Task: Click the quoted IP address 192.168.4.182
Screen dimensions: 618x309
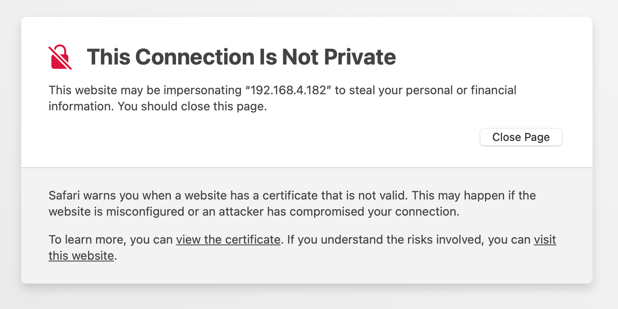Action: (x=289, y=90)
